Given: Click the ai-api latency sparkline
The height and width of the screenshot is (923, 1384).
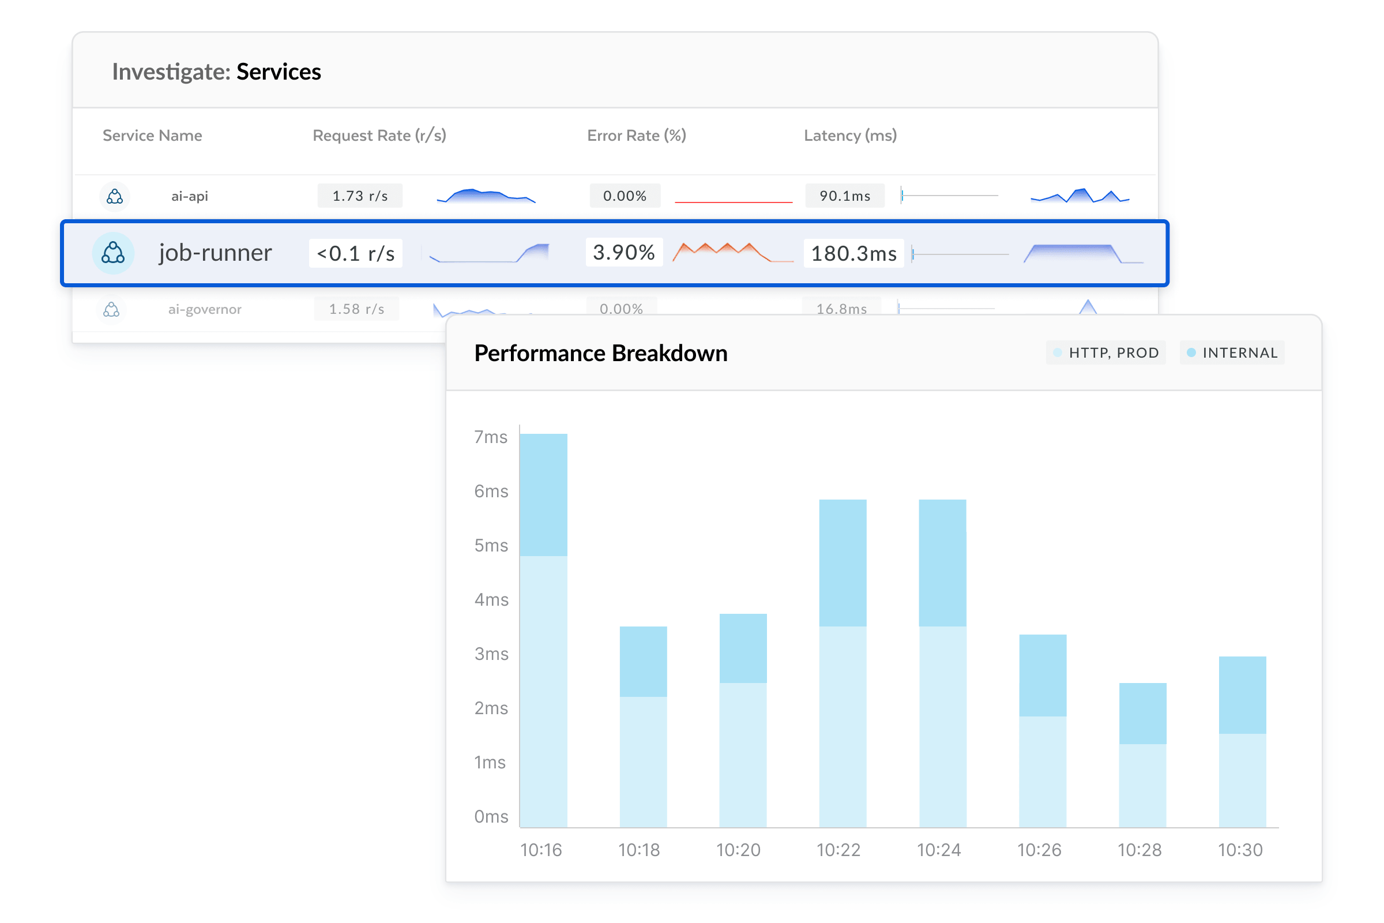Looking at the screenshot, I should point(1080,196).
